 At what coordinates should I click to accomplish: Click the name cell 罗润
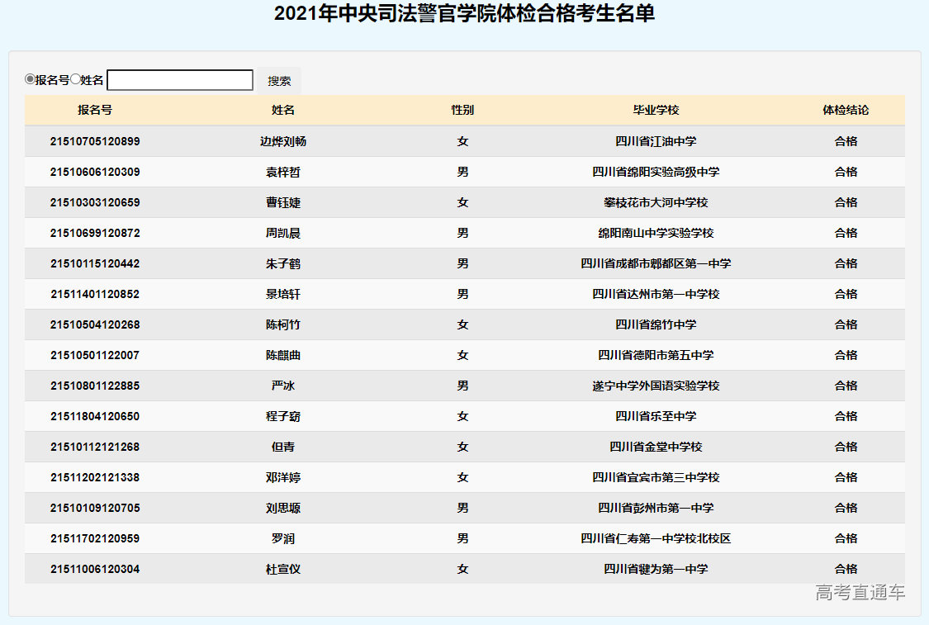click(283, 538)
